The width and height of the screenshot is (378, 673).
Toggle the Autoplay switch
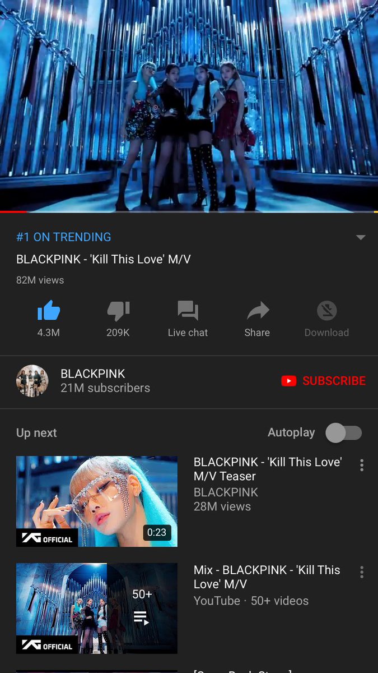pos(344,433)
